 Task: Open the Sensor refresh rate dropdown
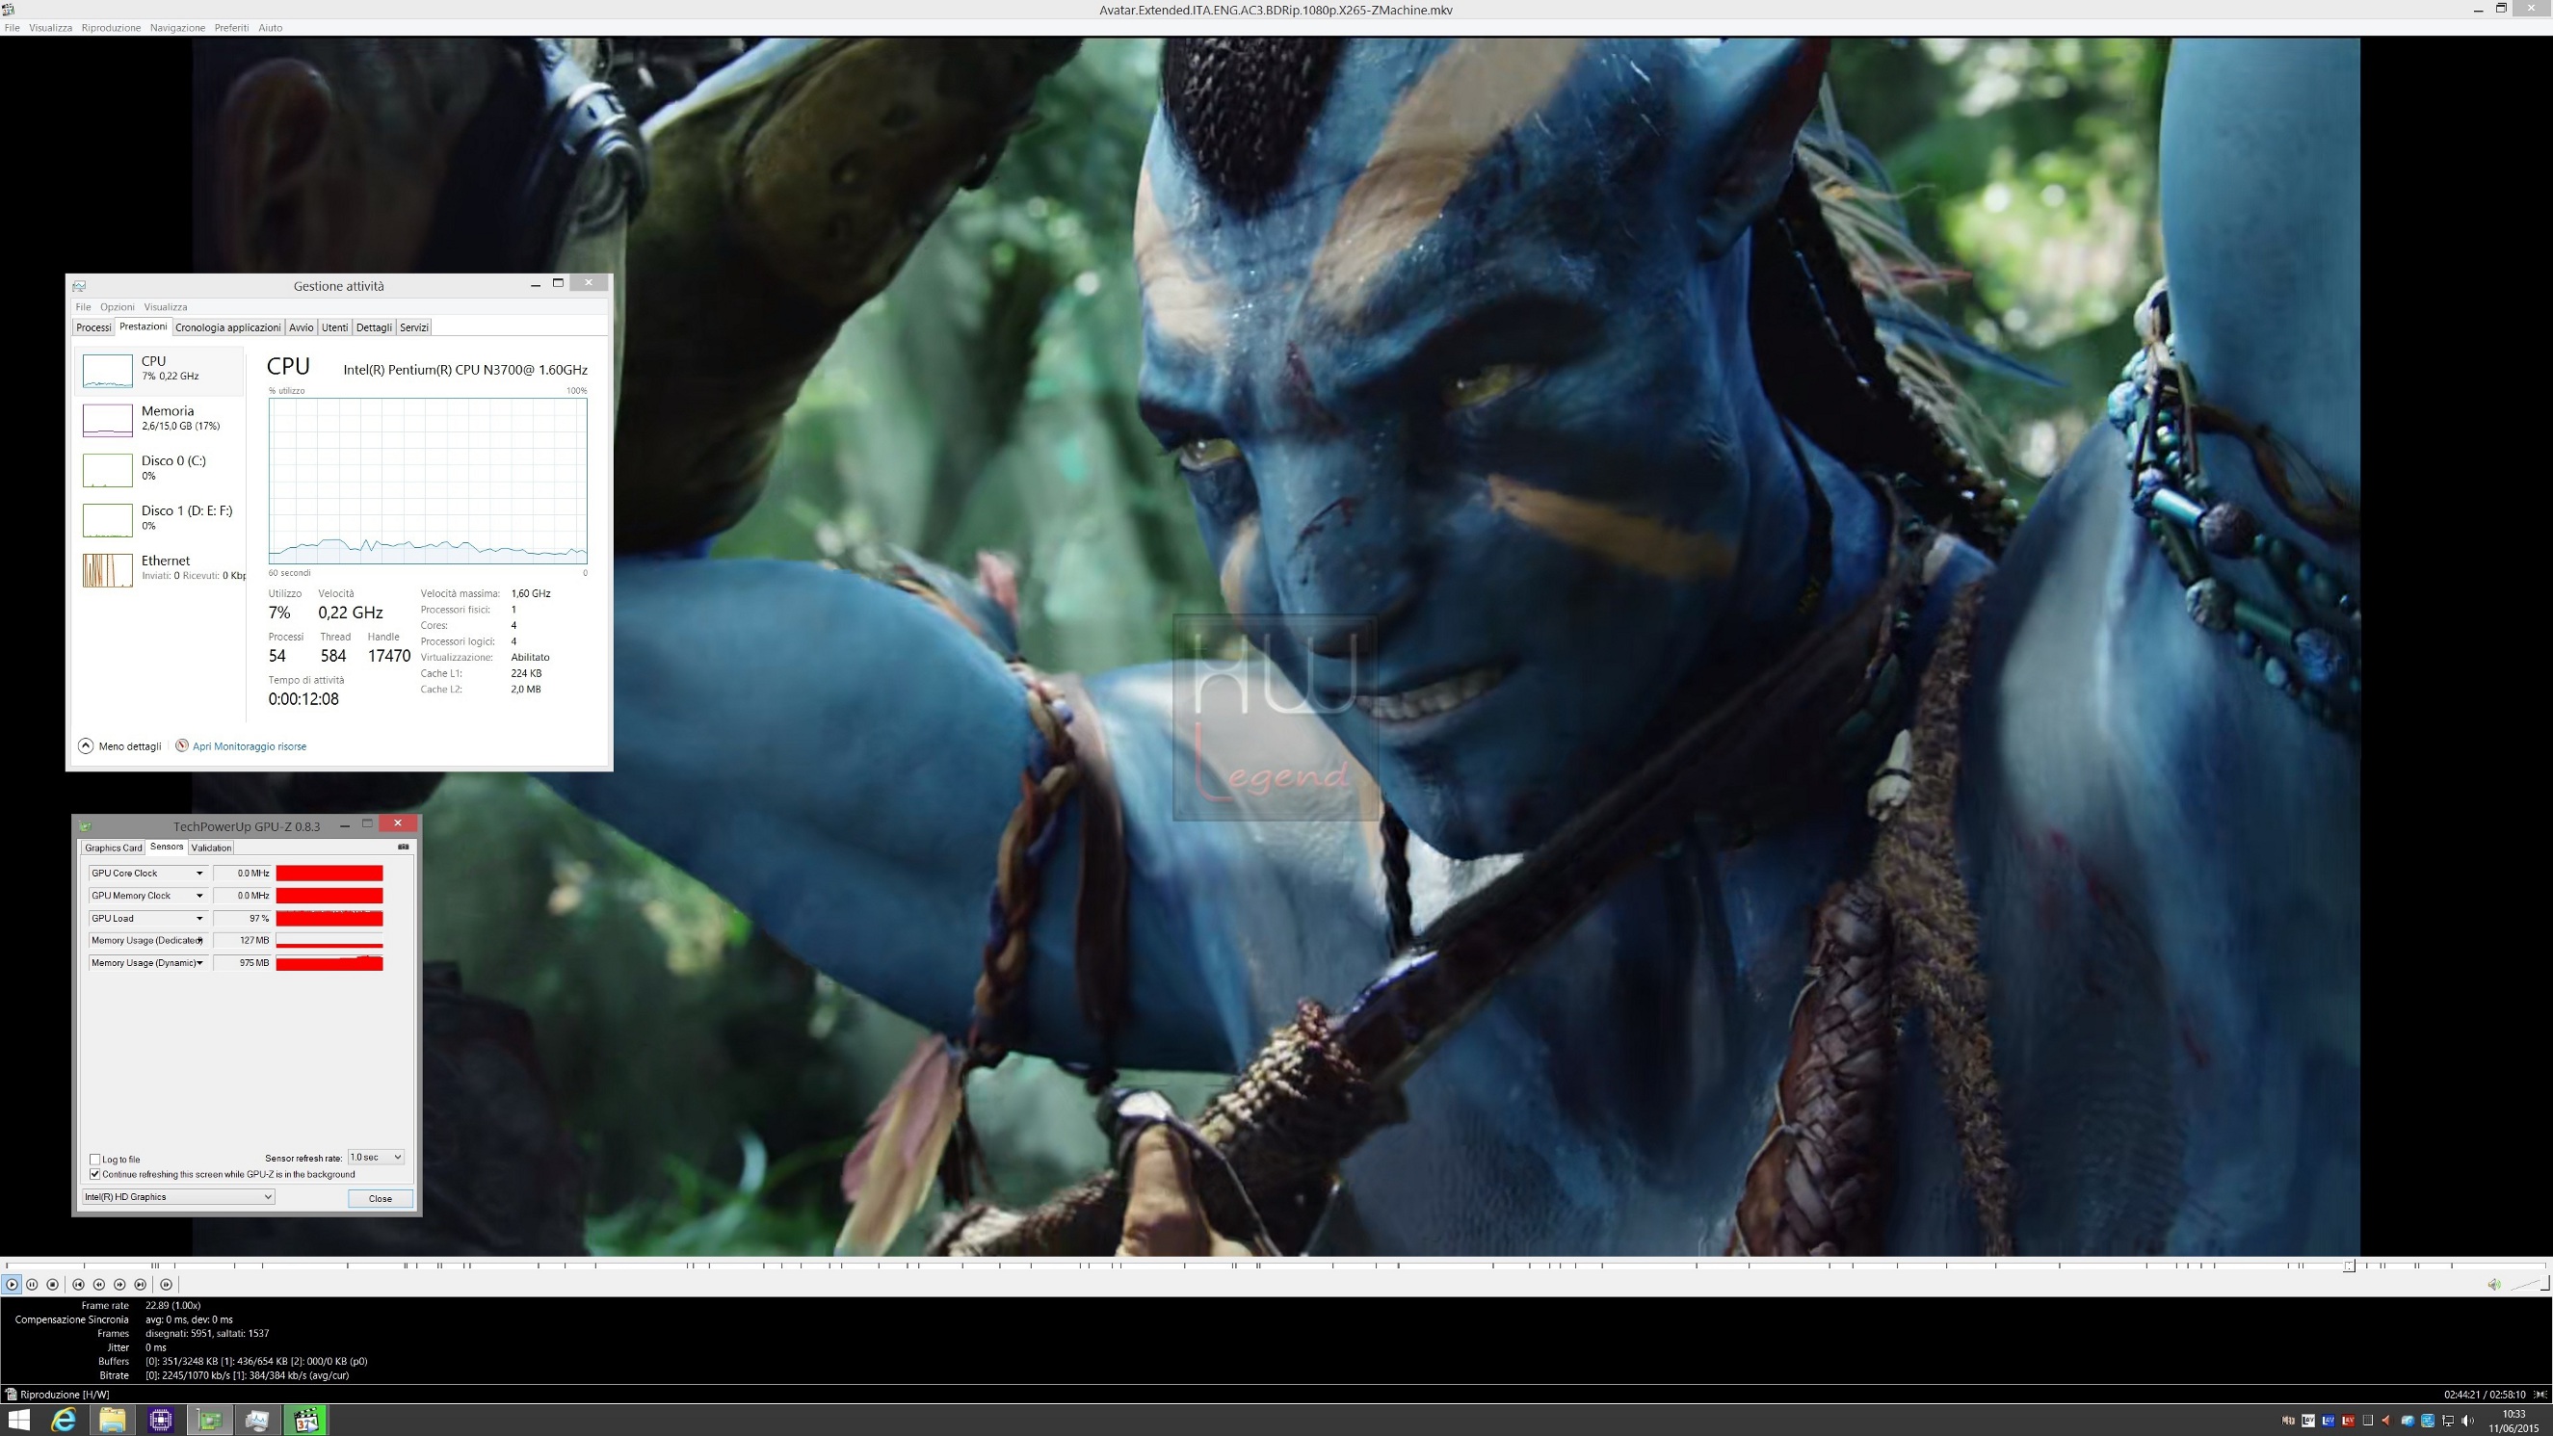[376, 1158]
